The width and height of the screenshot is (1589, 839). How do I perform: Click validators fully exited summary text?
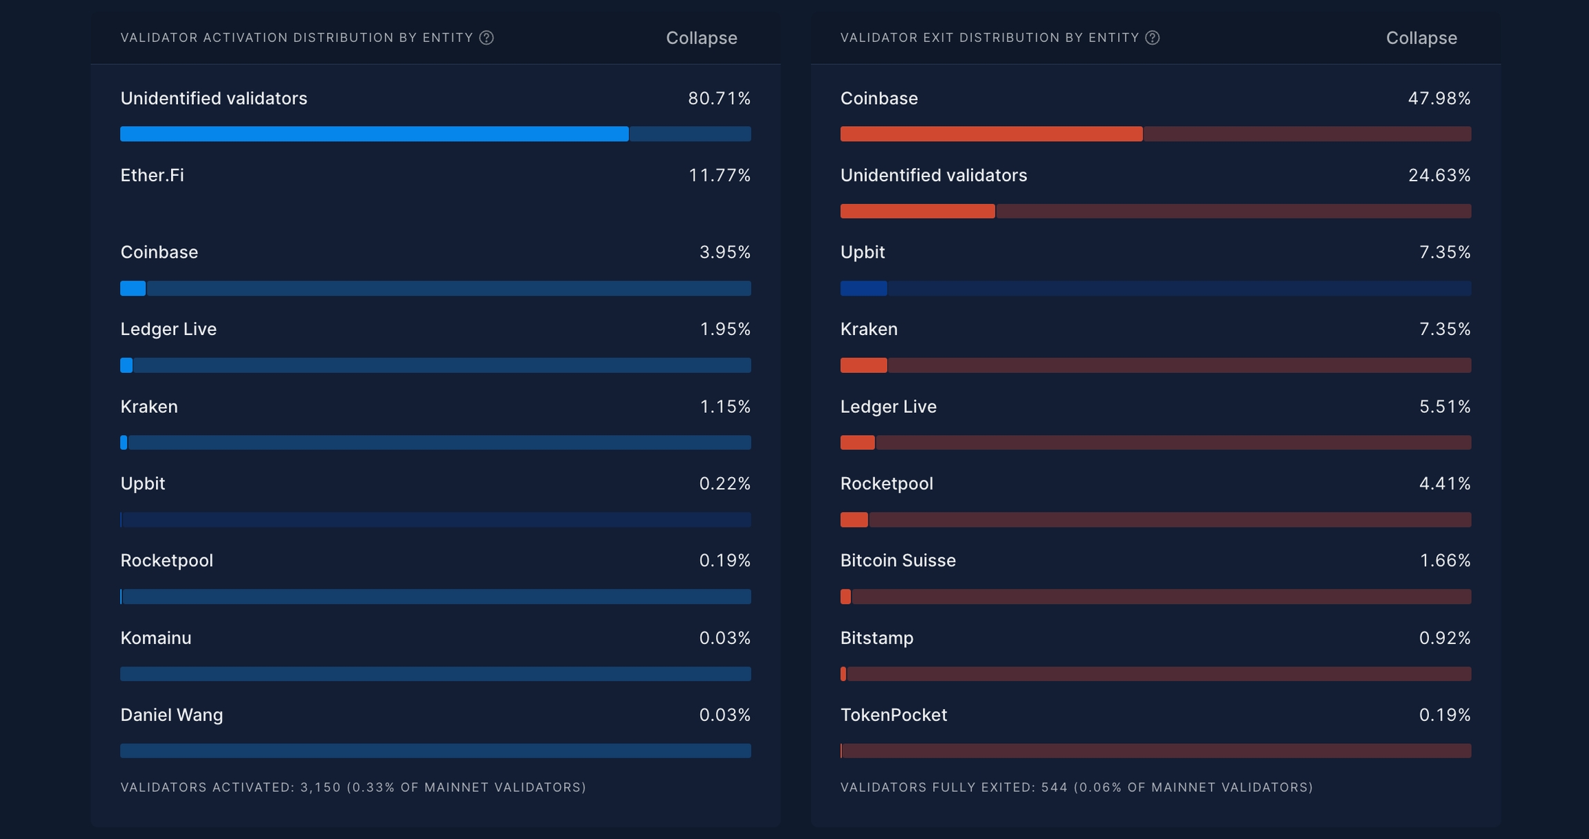tap(1077, 787)
